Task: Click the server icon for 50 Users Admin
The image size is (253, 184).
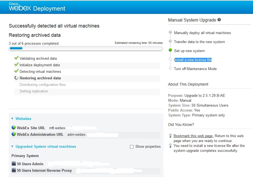Action: point(14,164)
